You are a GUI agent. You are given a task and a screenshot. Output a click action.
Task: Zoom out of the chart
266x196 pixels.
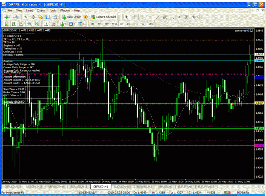37,24
